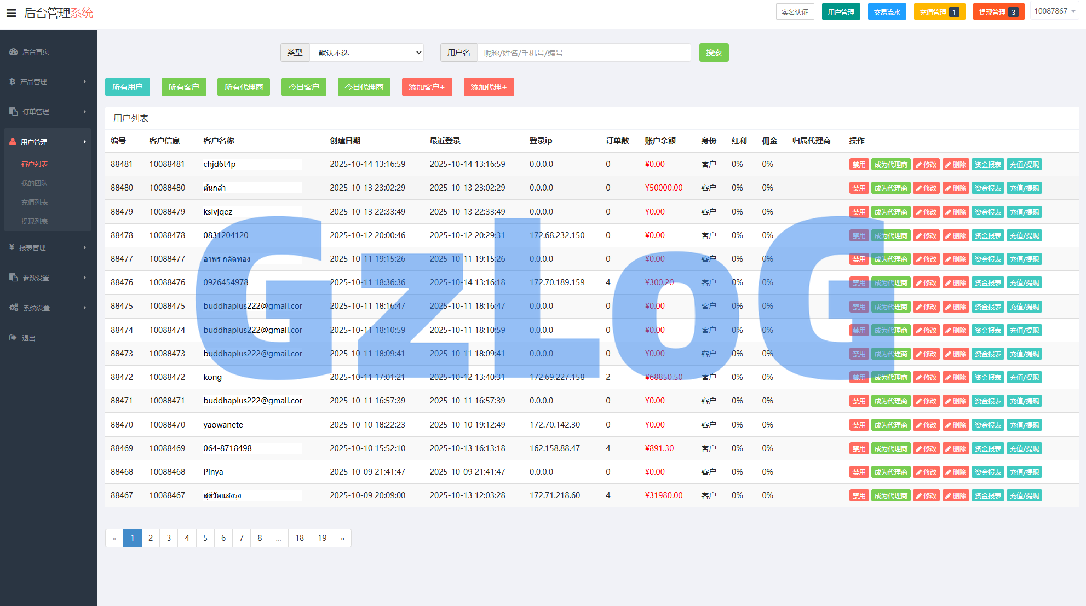This screenshot has width=1086, height=606.
Task: Click 产品管理 bitcoin icon in sidebar
Action: (x=12, y=82)
